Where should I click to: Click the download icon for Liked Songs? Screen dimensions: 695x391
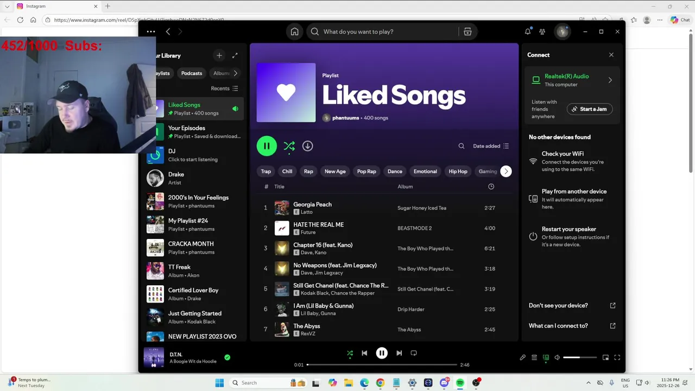point(307,146)
